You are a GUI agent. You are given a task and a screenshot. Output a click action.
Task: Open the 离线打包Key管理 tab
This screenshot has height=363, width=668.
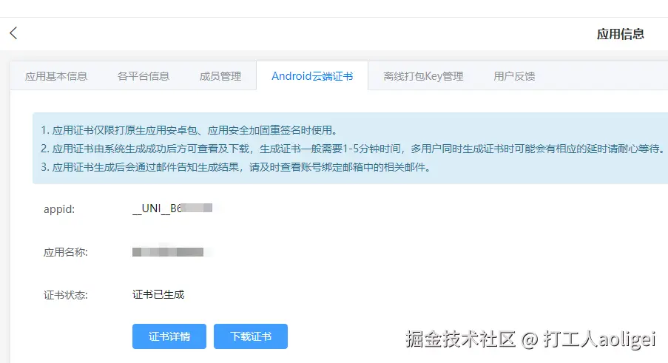(x=423, y=76)
